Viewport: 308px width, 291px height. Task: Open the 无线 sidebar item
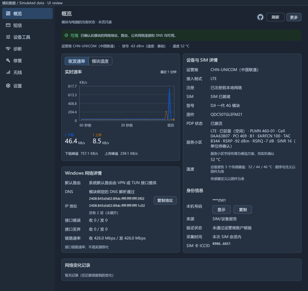click(x=27, y=72)
